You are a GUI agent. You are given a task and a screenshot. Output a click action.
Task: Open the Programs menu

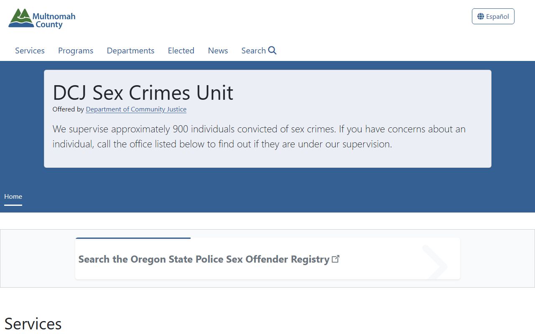click(76, 51)
